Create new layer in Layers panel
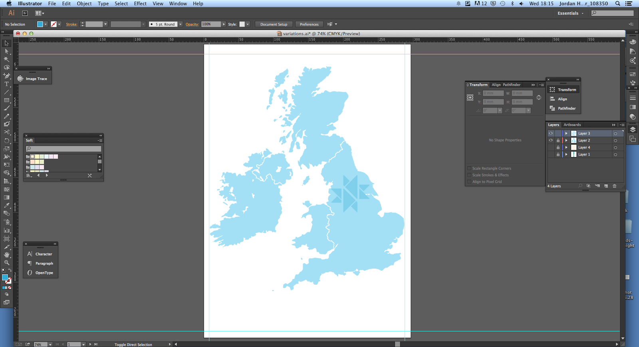 [x=606, y=186]
